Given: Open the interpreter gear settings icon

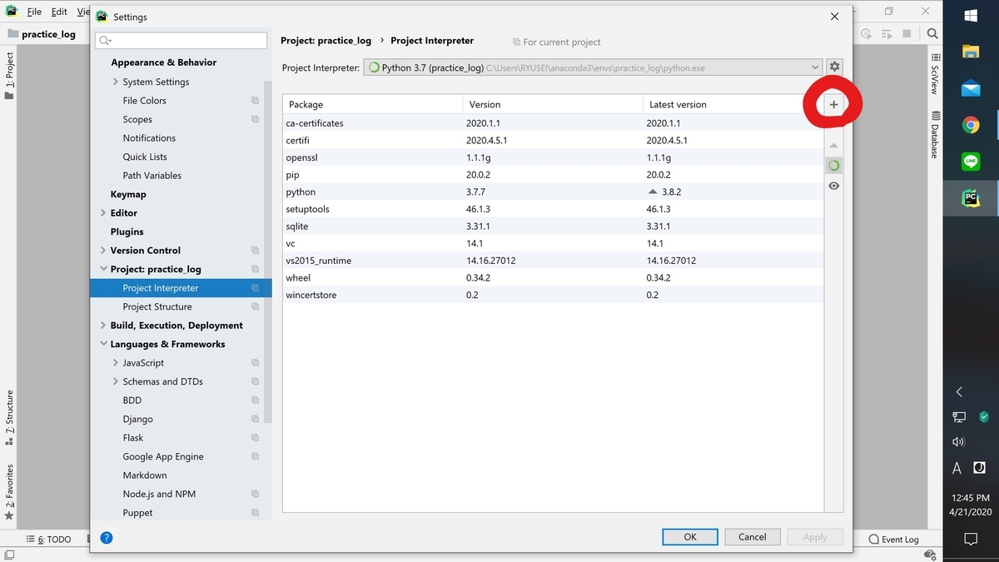Looking at the screenshot, I should [x=835, y=67].
